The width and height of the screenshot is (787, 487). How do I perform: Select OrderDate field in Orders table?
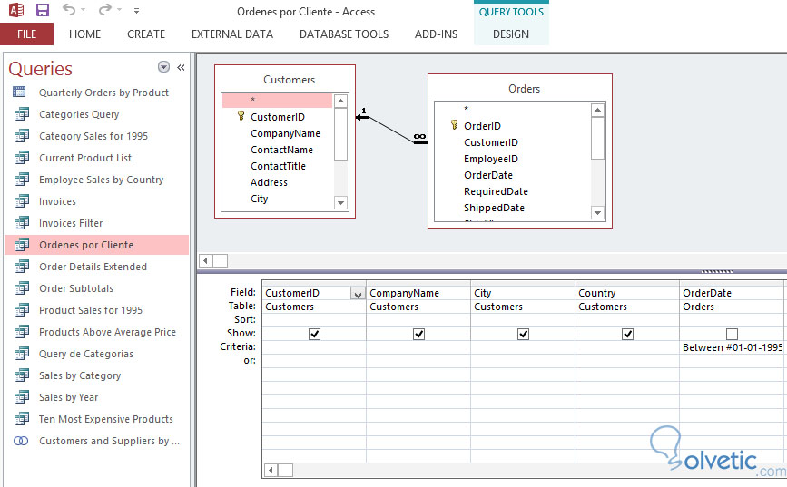tap(487, 175)
